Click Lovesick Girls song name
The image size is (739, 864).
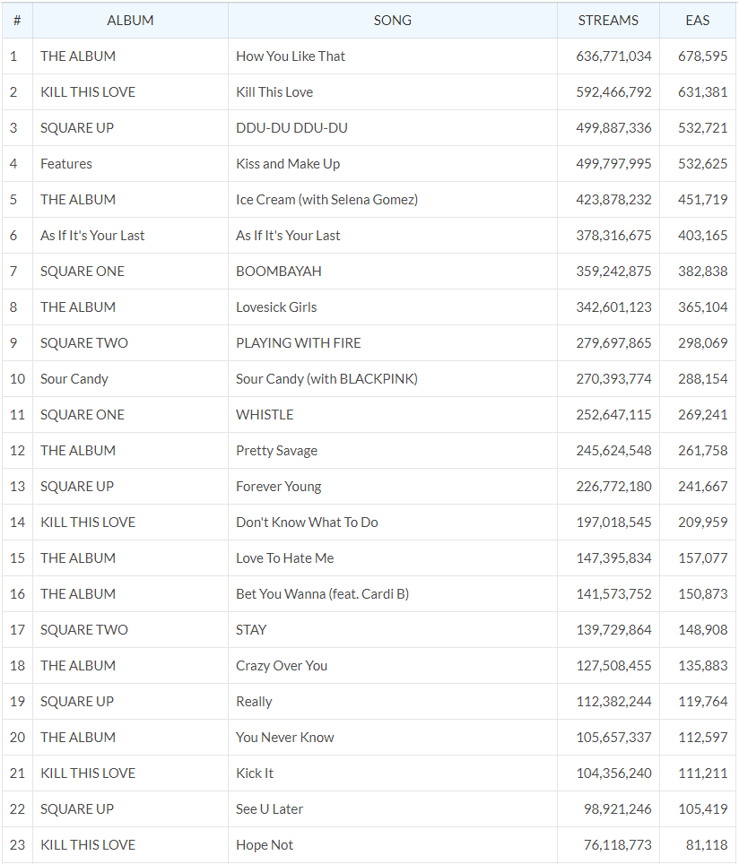coord(276,307)
